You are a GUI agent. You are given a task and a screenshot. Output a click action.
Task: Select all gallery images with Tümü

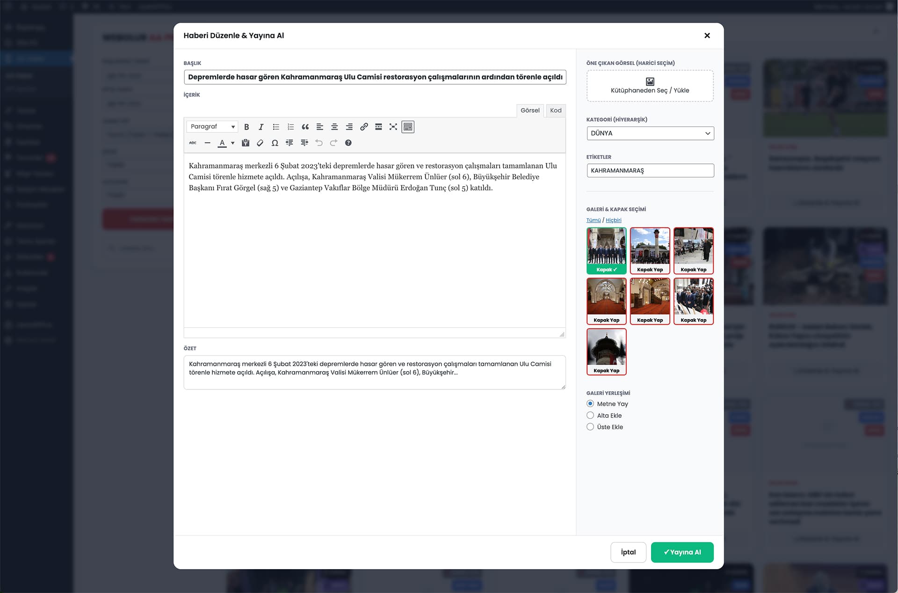594,220
